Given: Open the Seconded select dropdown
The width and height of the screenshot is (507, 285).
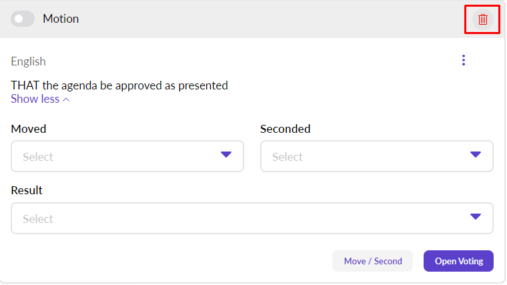Looking at the screenshot, I should pyautogui.click(x=367, y=157).
